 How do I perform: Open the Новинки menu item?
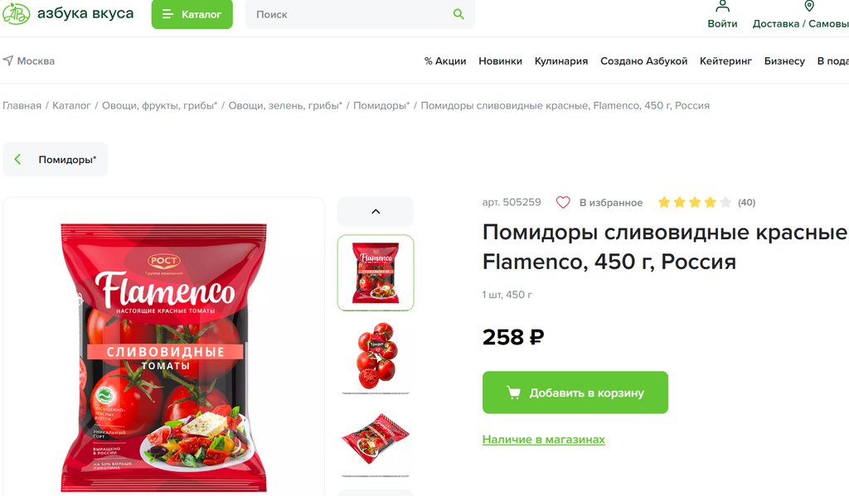tap(500, 61)
